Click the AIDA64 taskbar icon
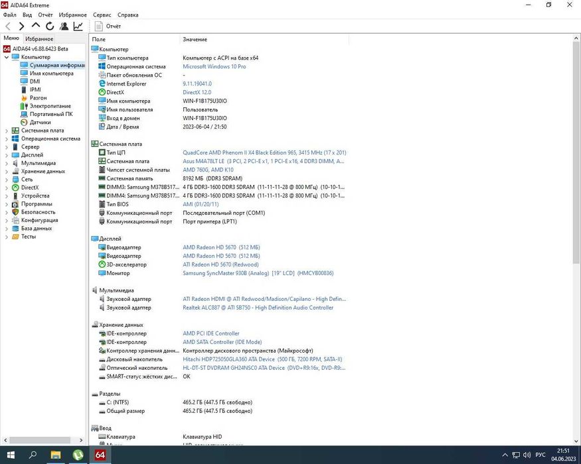The image size is (581, 464). (x=100, y=455)
